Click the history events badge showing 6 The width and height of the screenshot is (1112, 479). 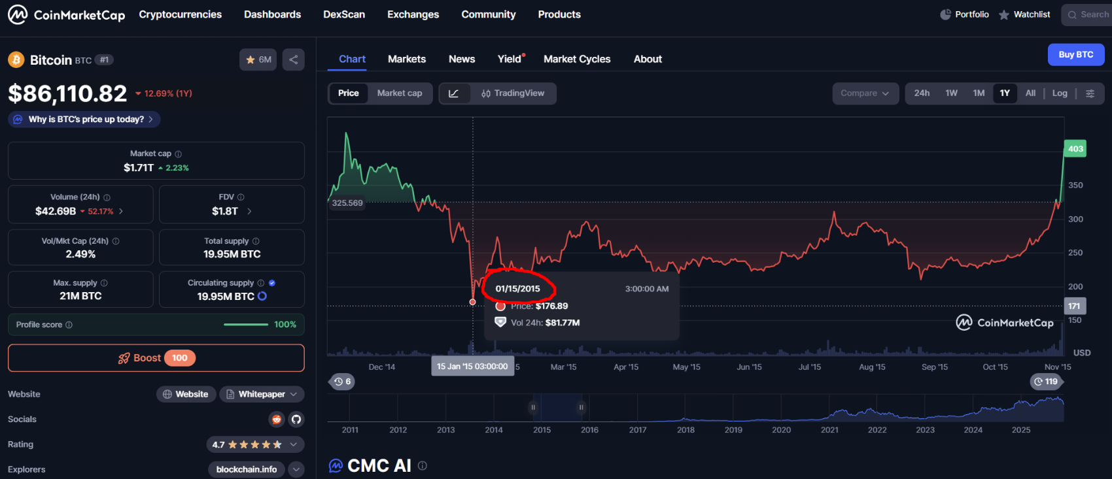341,382
